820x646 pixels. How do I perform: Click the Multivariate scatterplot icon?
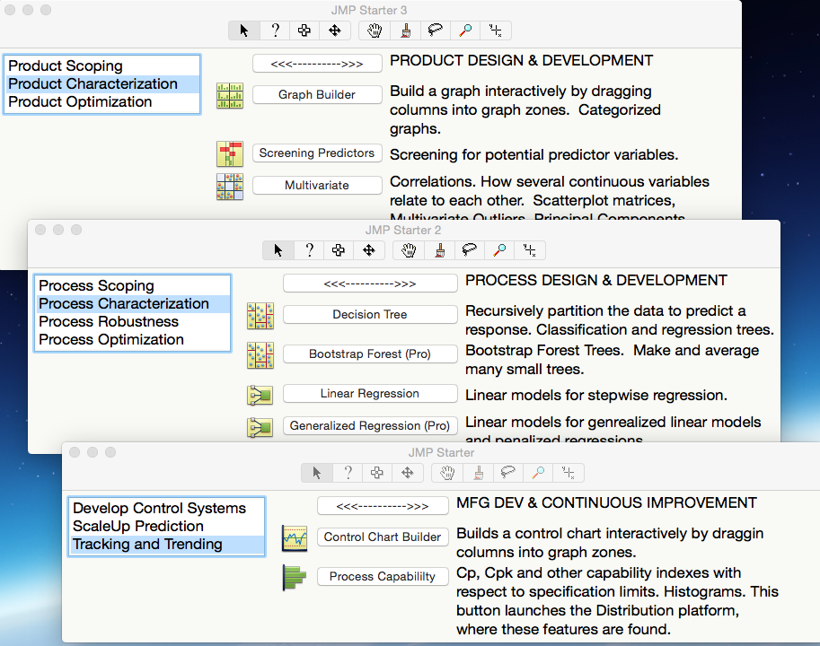(x=230, y=187)
